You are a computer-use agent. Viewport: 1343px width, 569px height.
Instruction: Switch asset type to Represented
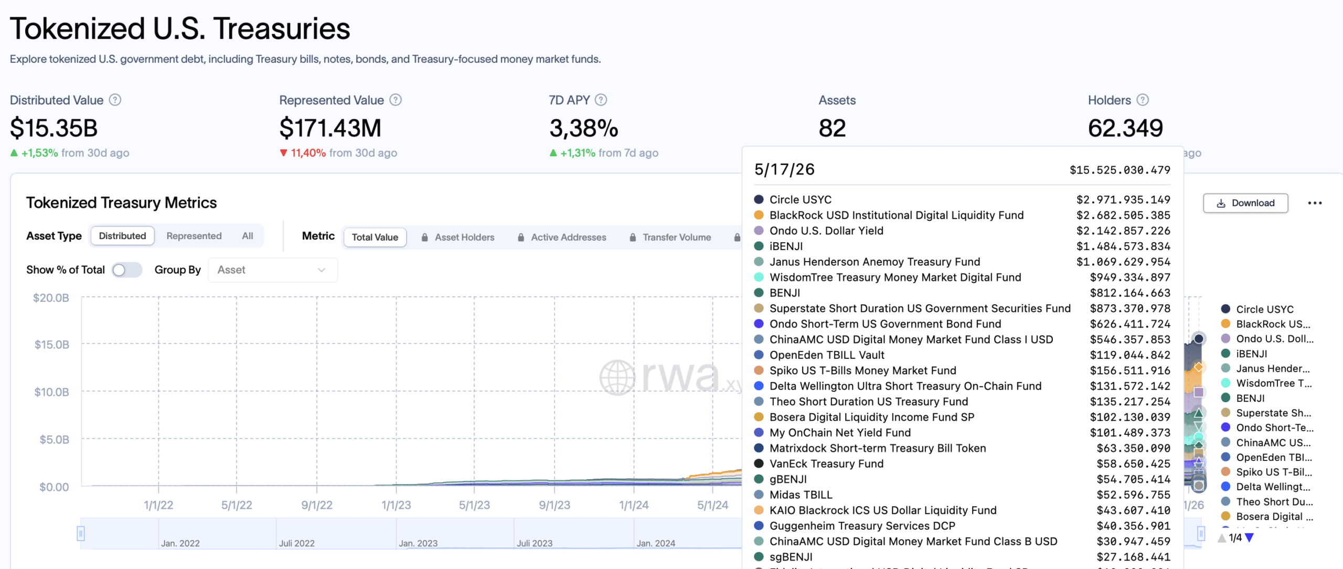(x=194, y=236)
